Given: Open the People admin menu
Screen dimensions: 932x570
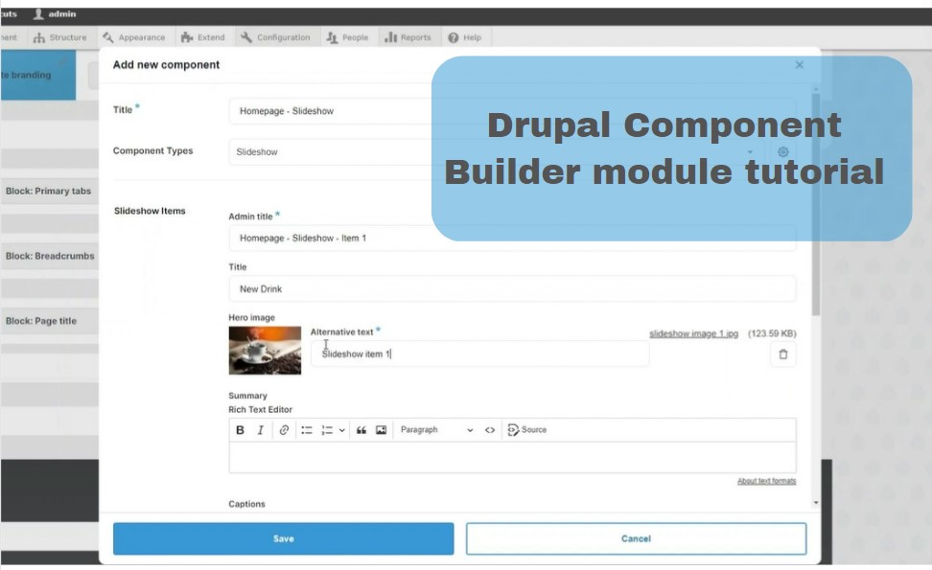Looking at the screenshot, I should (x=348, y=37).
